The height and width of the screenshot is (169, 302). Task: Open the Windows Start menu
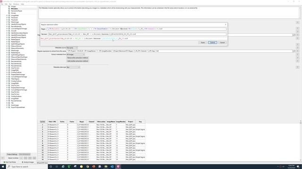click(3, 167)
